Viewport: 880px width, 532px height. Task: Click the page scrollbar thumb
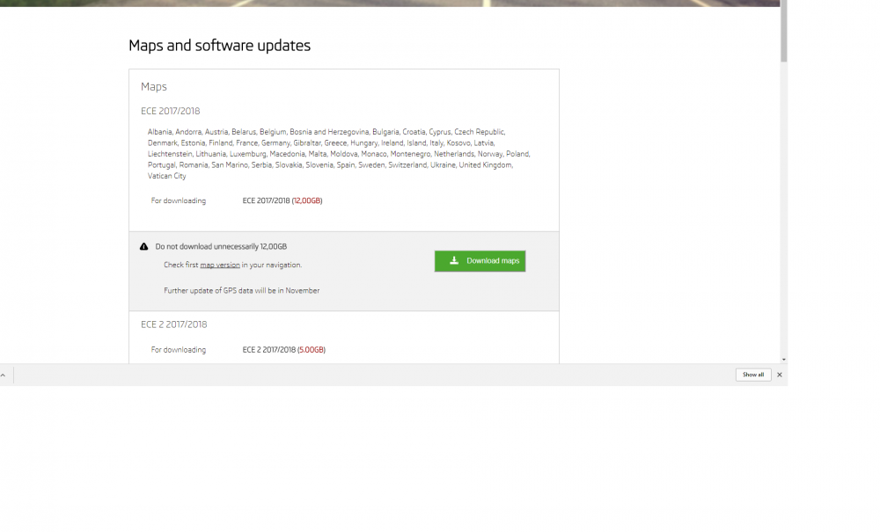coord(783,31)
